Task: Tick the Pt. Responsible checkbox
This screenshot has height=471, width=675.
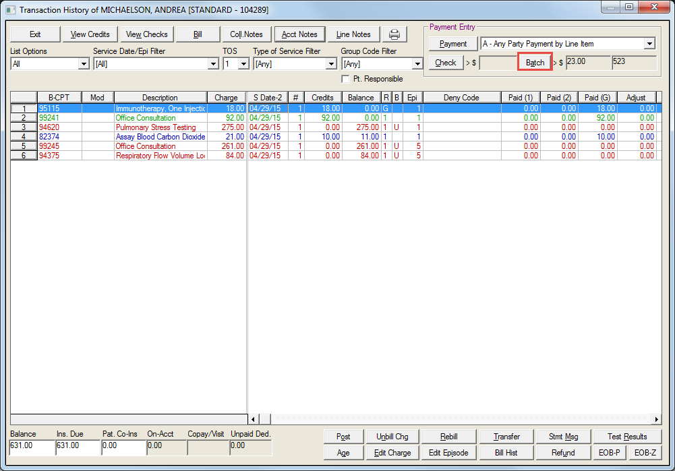Action: point(347,79)
